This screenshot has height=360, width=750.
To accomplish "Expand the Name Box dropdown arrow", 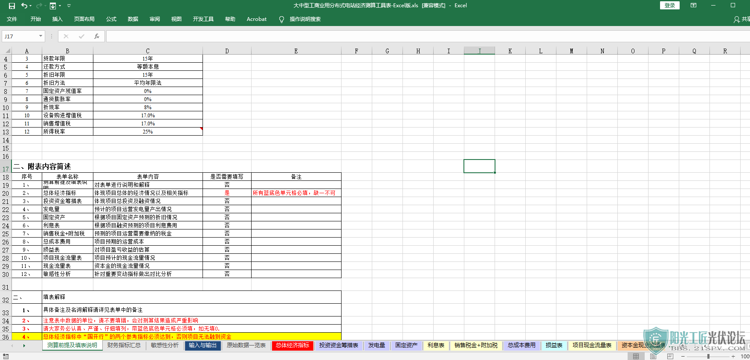I will point(41,36).
